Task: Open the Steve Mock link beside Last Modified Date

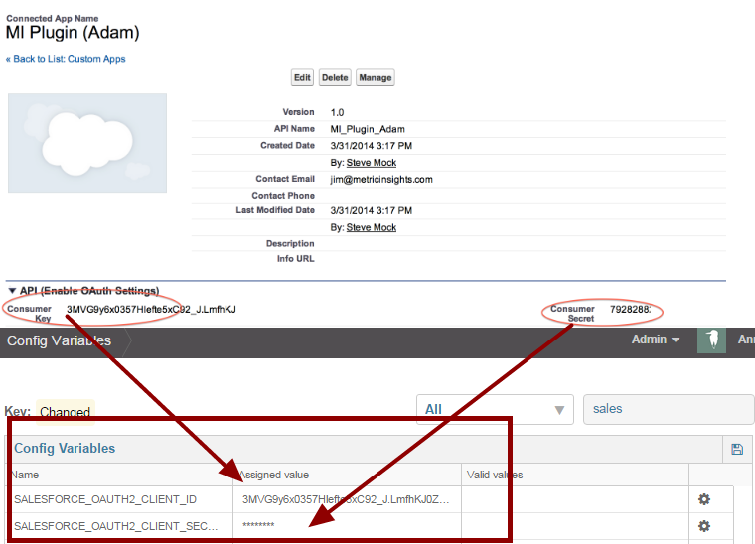Action: (x=372, y=227)
